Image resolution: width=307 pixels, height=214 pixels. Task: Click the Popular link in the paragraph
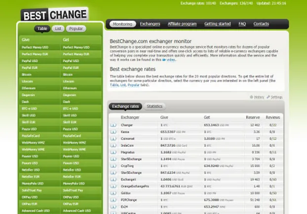[x=134, y=85]
